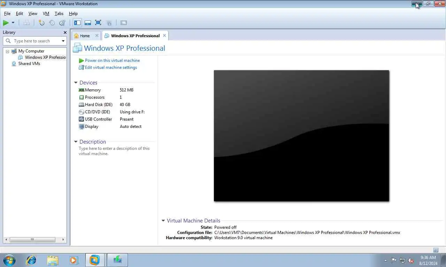The width and height of the screenshot is (446, 267).
Task: Close the Home tab
Action: point(97,35)
